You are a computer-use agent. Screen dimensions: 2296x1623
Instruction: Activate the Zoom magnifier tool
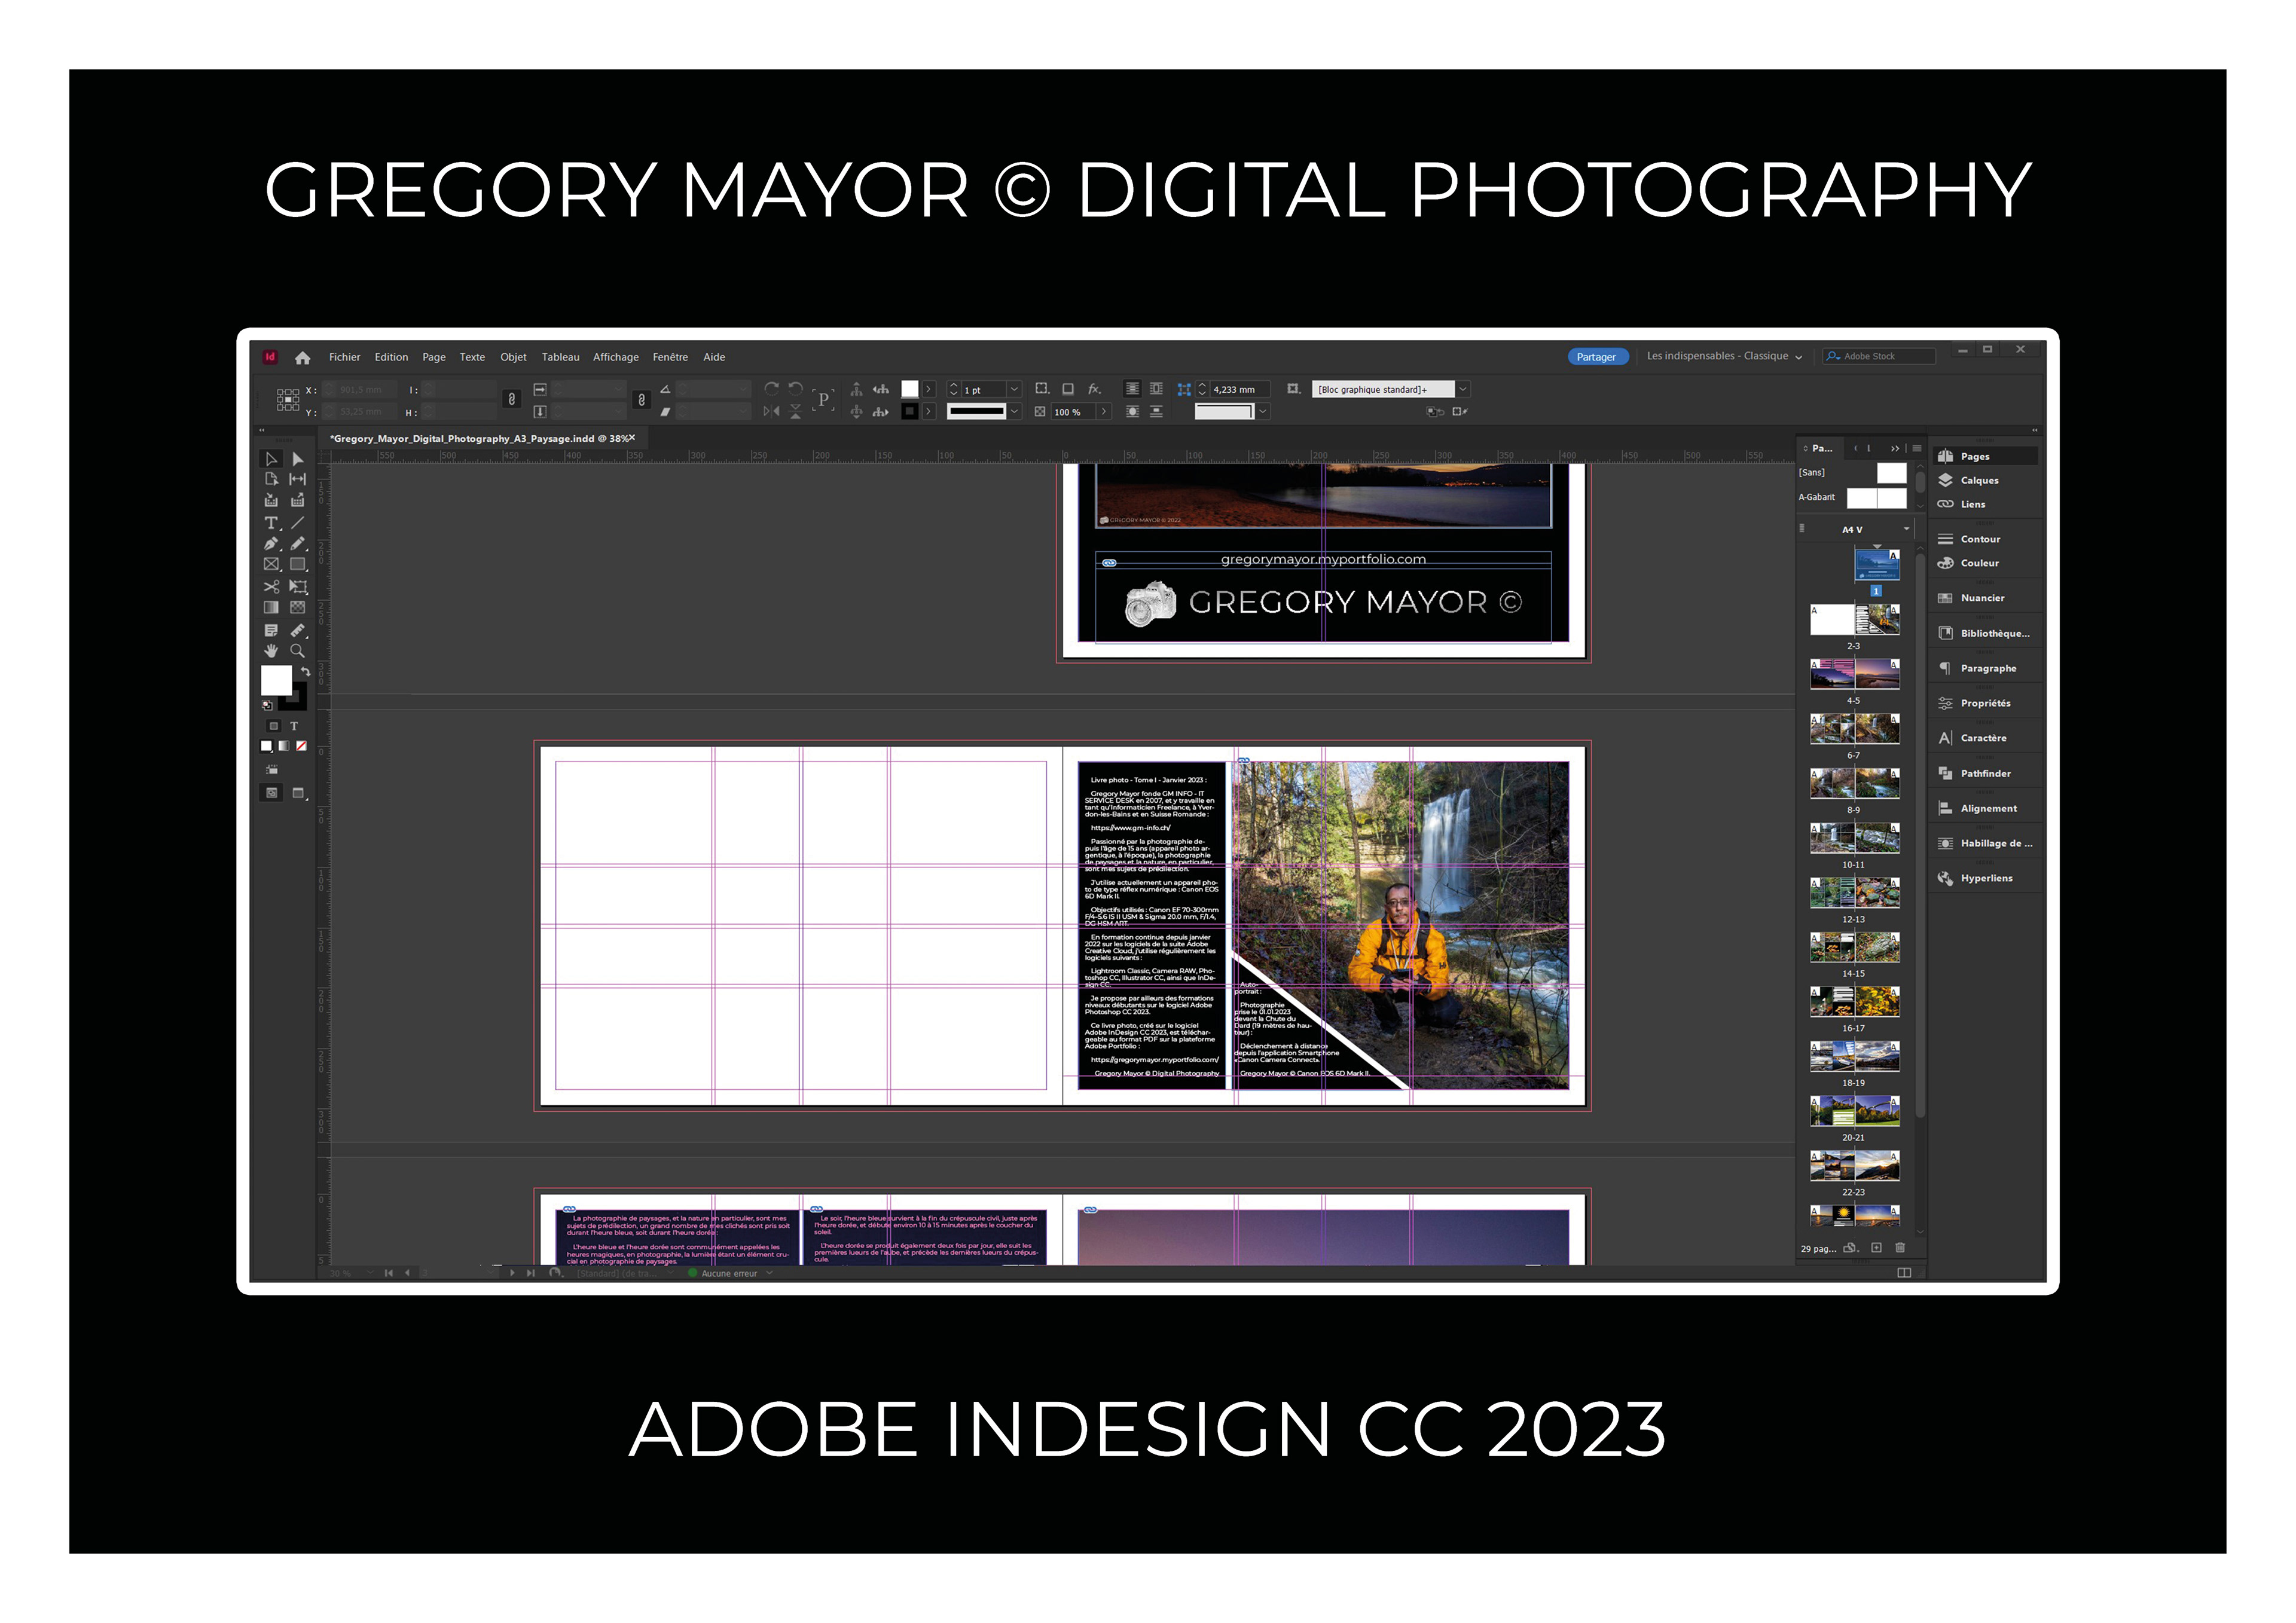click(297, 651)
